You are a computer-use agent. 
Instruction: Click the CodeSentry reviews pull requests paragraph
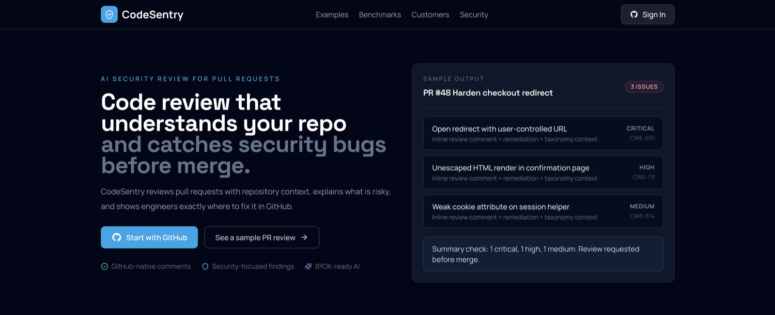[x=246, y=199]
